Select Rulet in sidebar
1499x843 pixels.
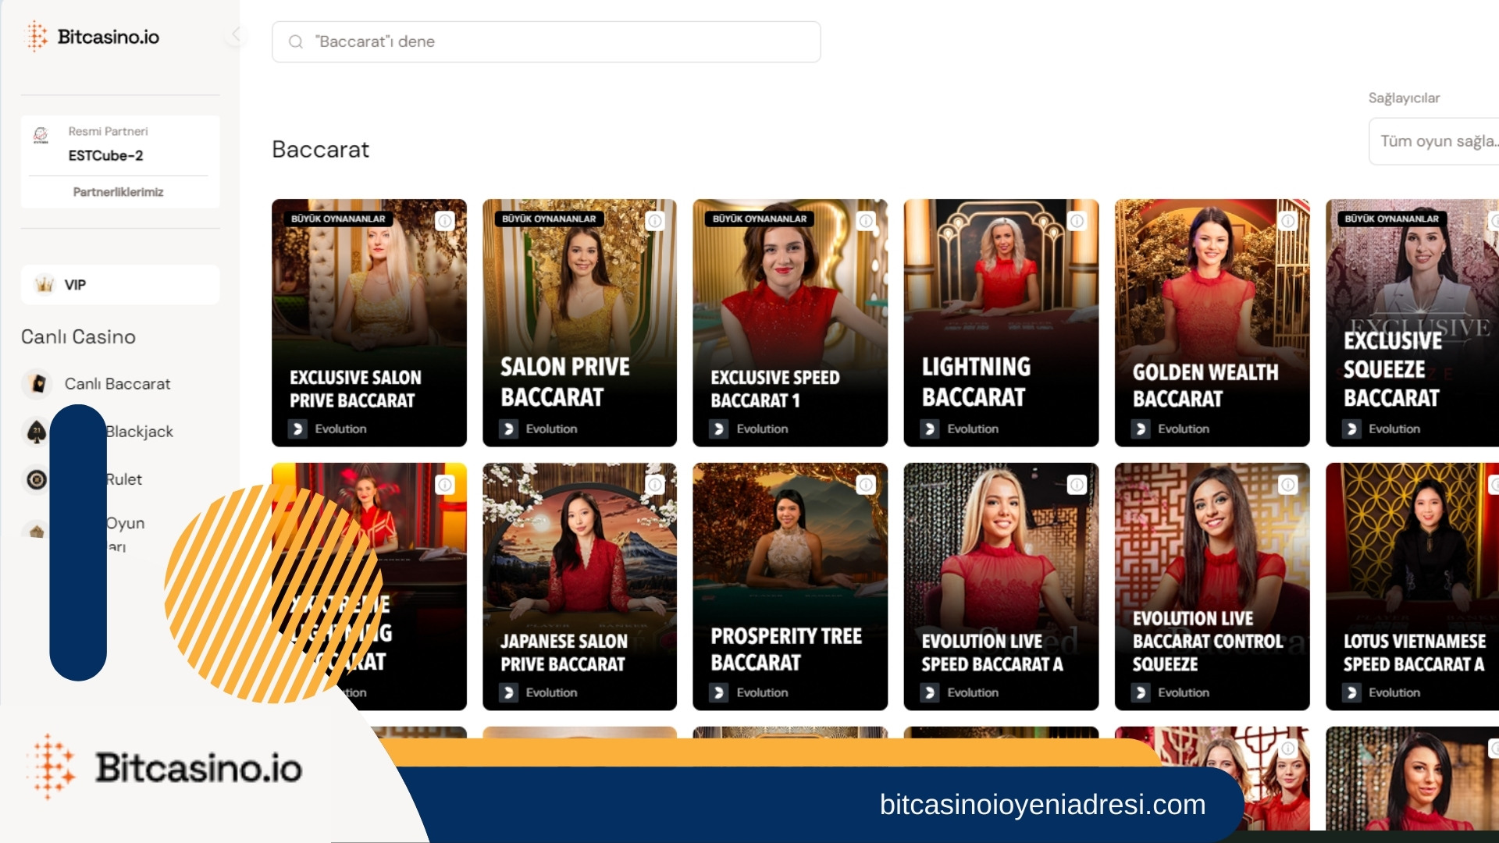[124, 479]
